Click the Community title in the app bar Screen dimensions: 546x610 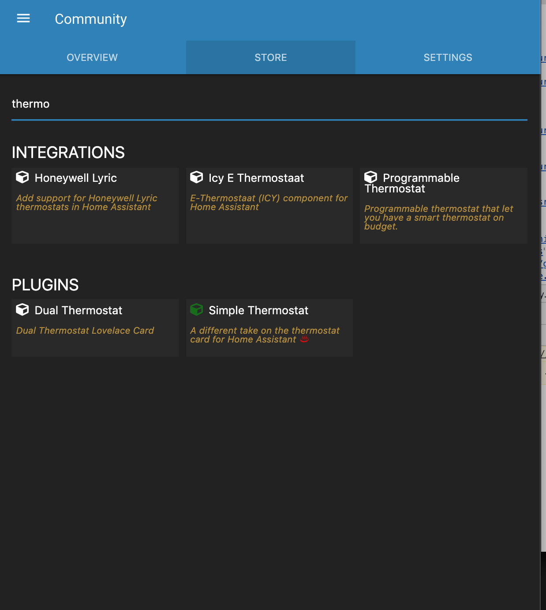tap(90, 19)
